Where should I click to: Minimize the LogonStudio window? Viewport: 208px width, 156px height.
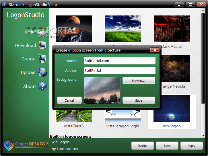pos(179,4)
